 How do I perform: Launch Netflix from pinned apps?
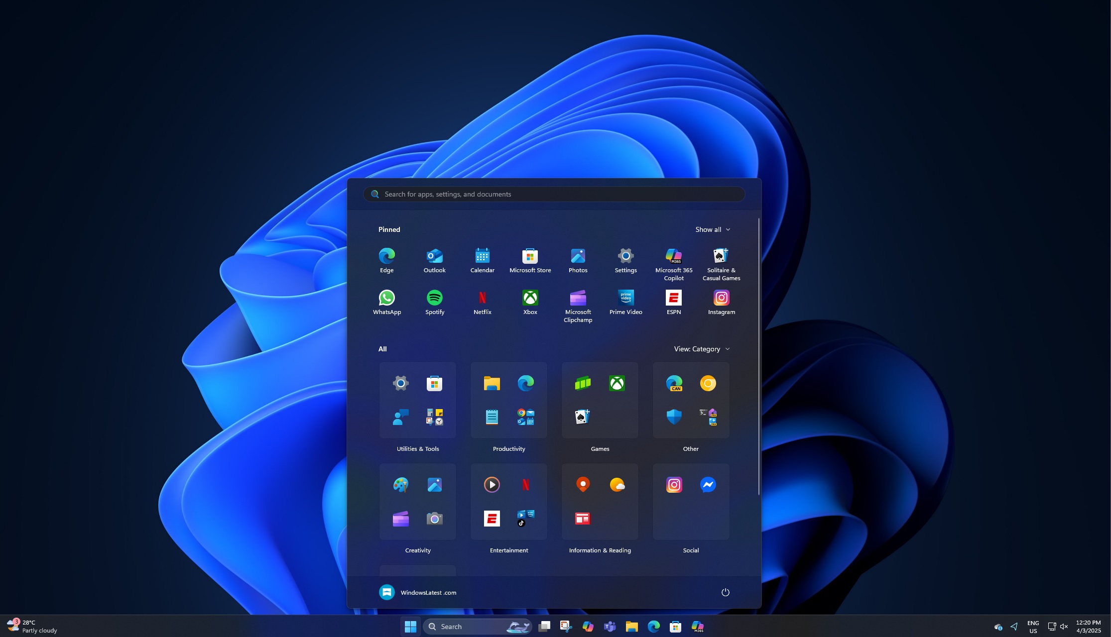point(482,298)
